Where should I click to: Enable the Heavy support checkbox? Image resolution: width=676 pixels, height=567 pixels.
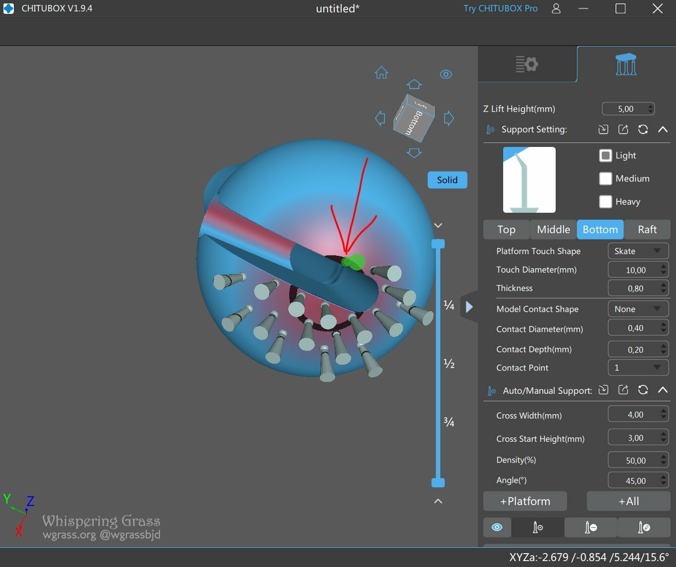point(605,202)
